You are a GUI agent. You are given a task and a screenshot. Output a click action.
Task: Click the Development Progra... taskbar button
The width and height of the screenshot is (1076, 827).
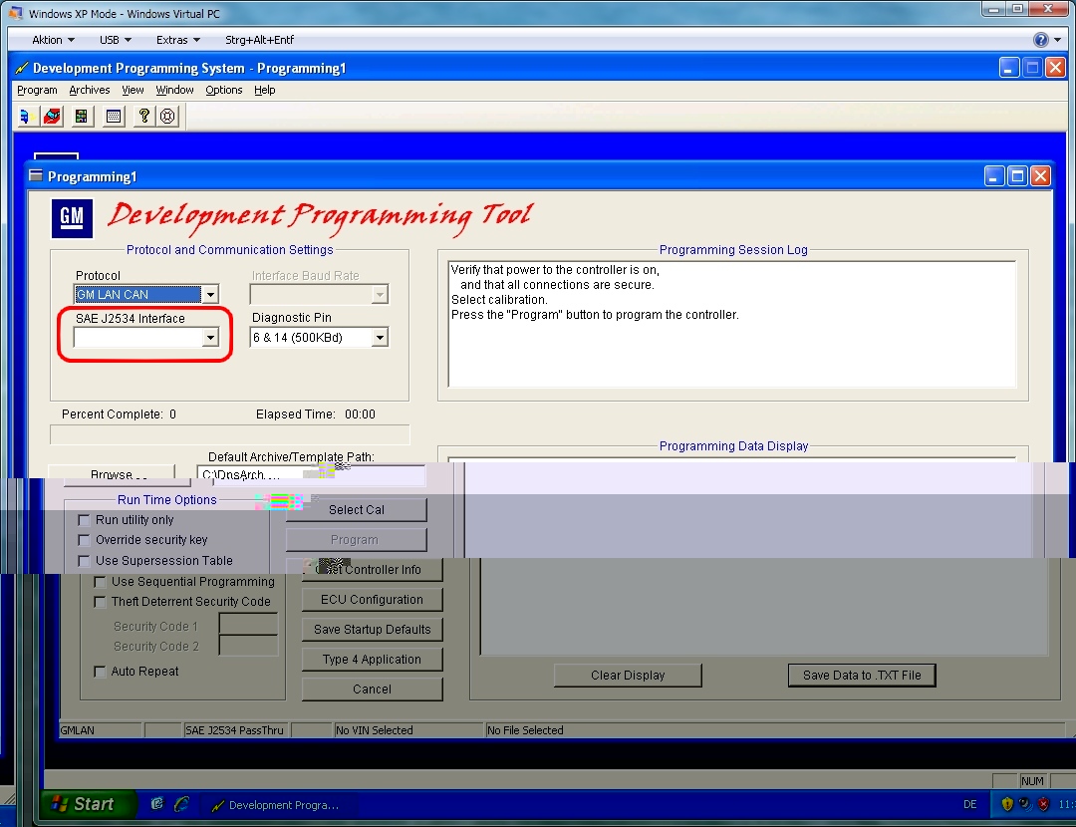278,805
